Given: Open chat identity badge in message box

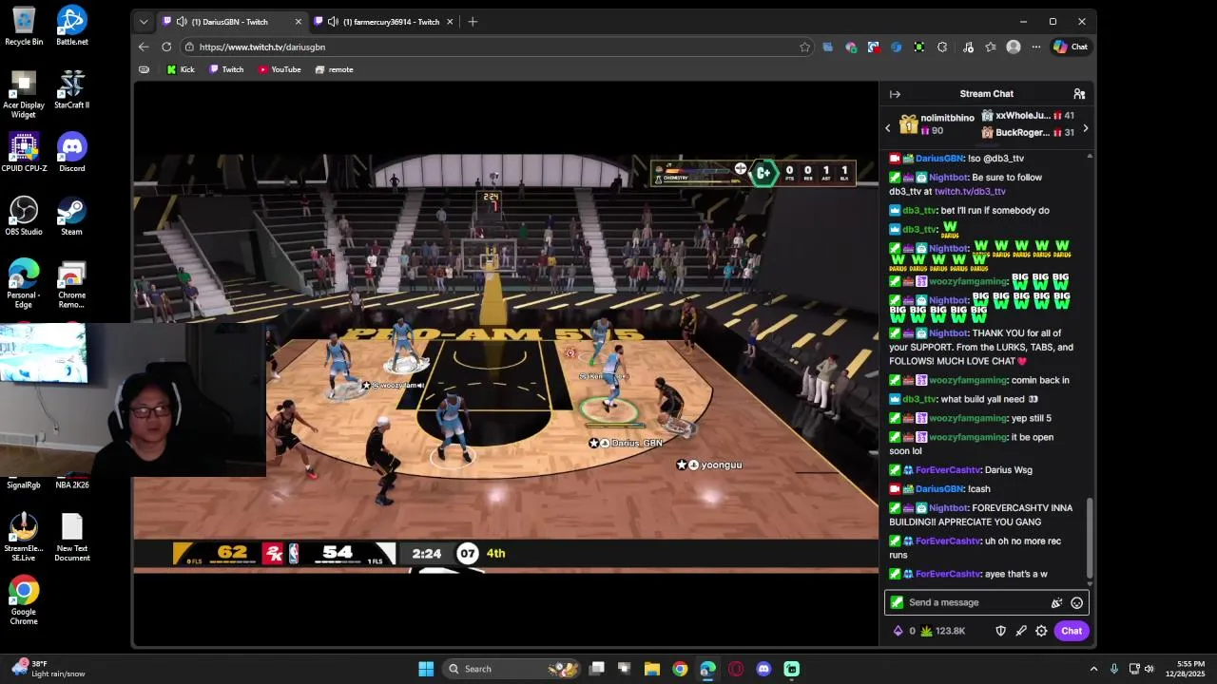Looking at the screenshot, I should (897, 602).
